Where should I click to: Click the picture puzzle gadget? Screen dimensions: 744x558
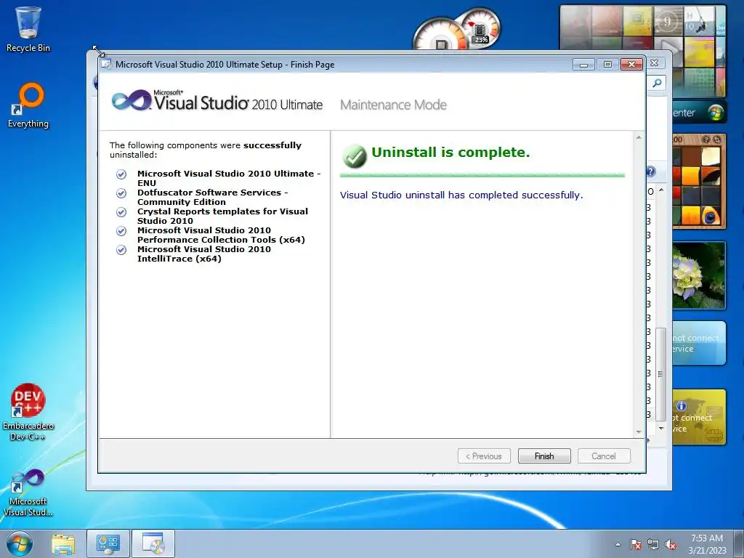click(x=699, y=181)
